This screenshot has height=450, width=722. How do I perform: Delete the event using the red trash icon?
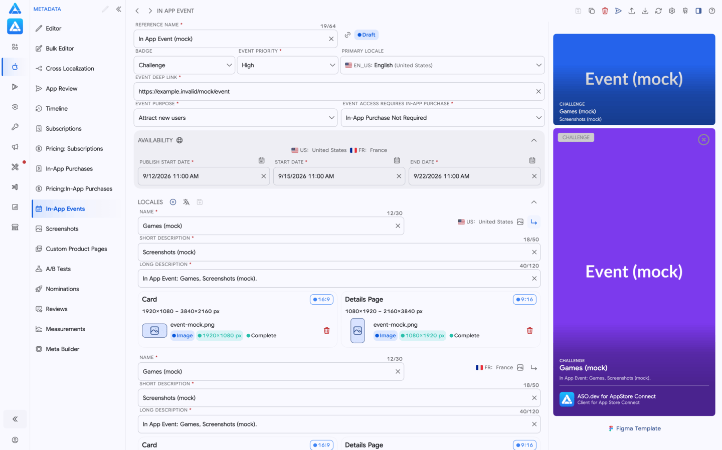pyautogui.click(x=605, y=11)
